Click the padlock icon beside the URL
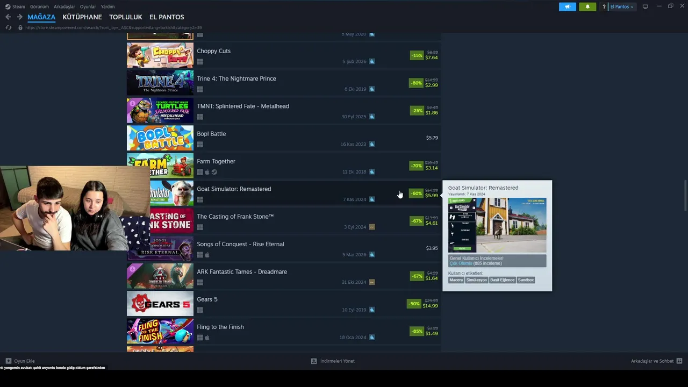This screenshot has width=688, height=387. point(20,27)
